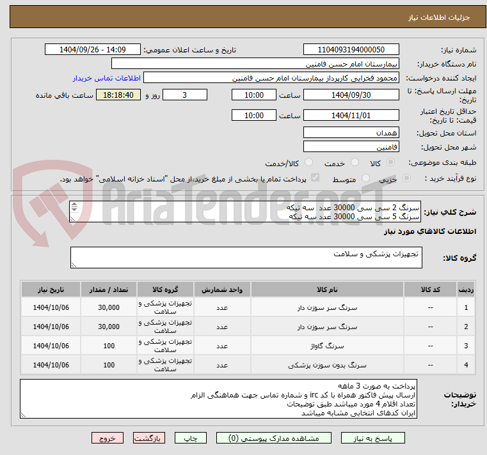Image resolution: width=487 pixels, height=455 pixels.
Task: Click row number 4 cell
Action: (466, 365)
